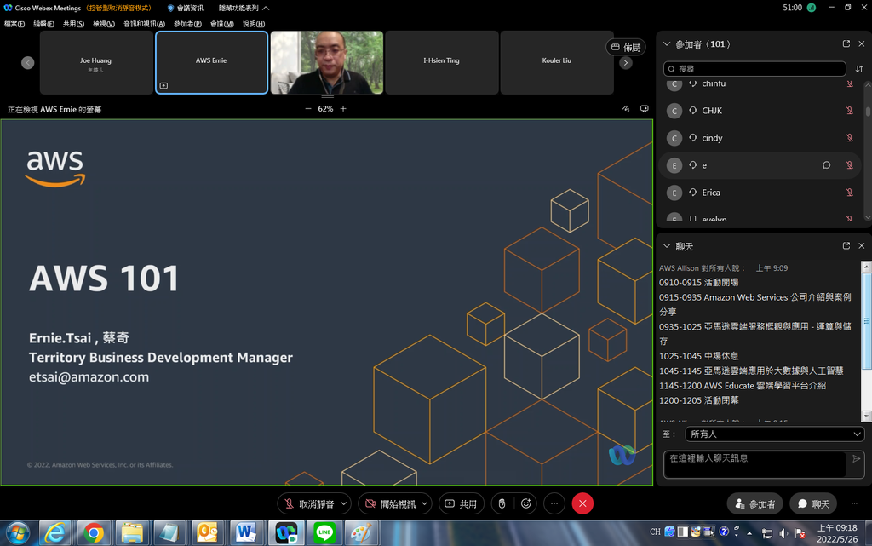
Task: Toggle mute icon for participant e
Action: pos(850,165)
